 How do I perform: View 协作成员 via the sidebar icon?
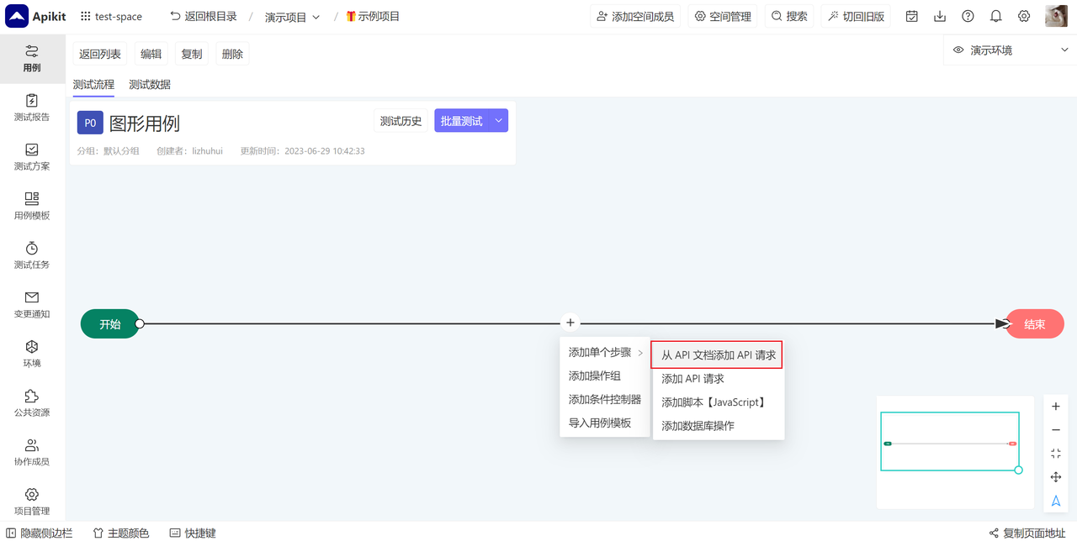click(x=31, y=451)
